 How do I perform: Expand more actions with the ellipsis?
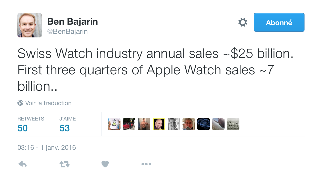(x=146, y=164)
